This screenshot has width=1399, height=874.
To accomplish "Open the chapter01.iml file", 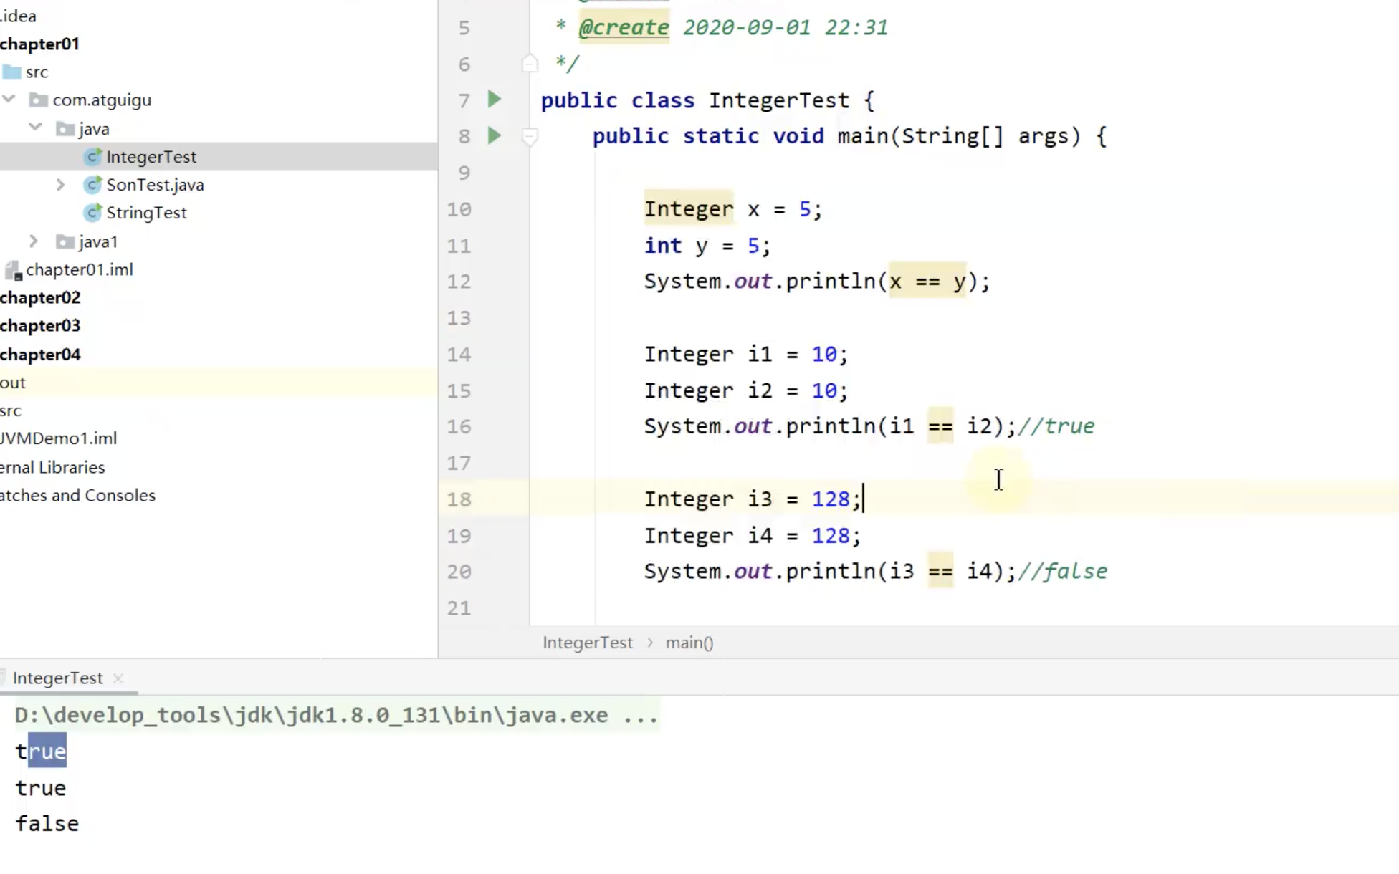I will [80, 269].
